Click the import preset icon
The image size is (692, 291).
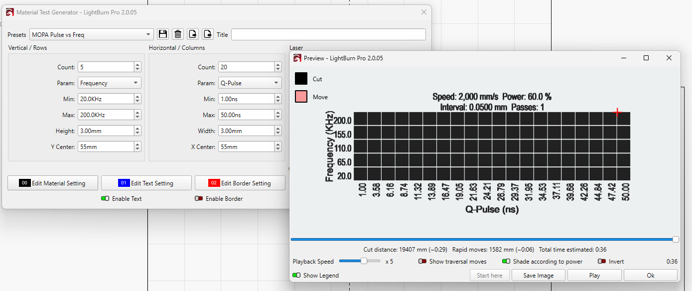[x=208, y=34]
